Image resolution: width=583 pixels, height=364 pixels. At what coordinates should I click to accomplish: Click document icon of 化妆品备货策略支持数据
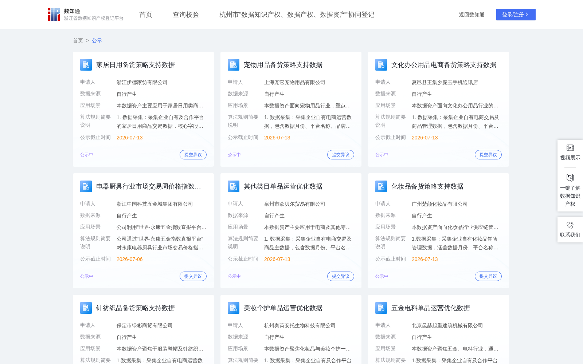(x=381, y=186)
